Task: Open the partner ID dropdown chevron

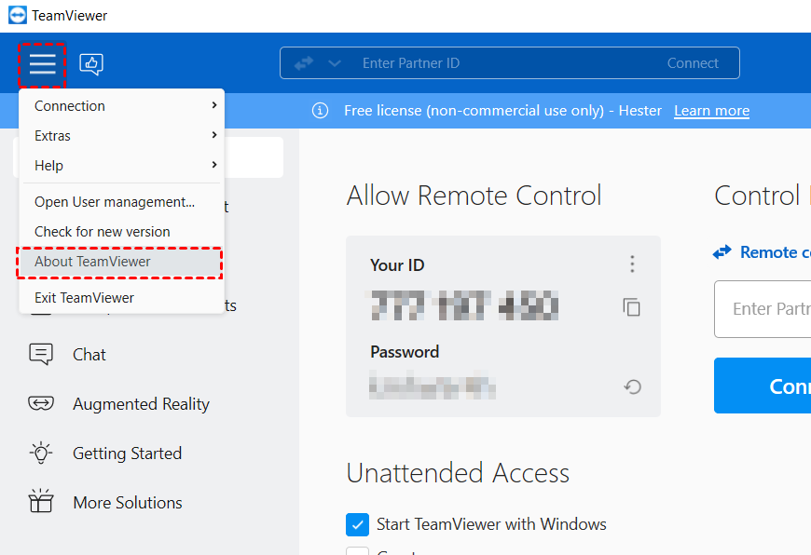Action: 335,63
